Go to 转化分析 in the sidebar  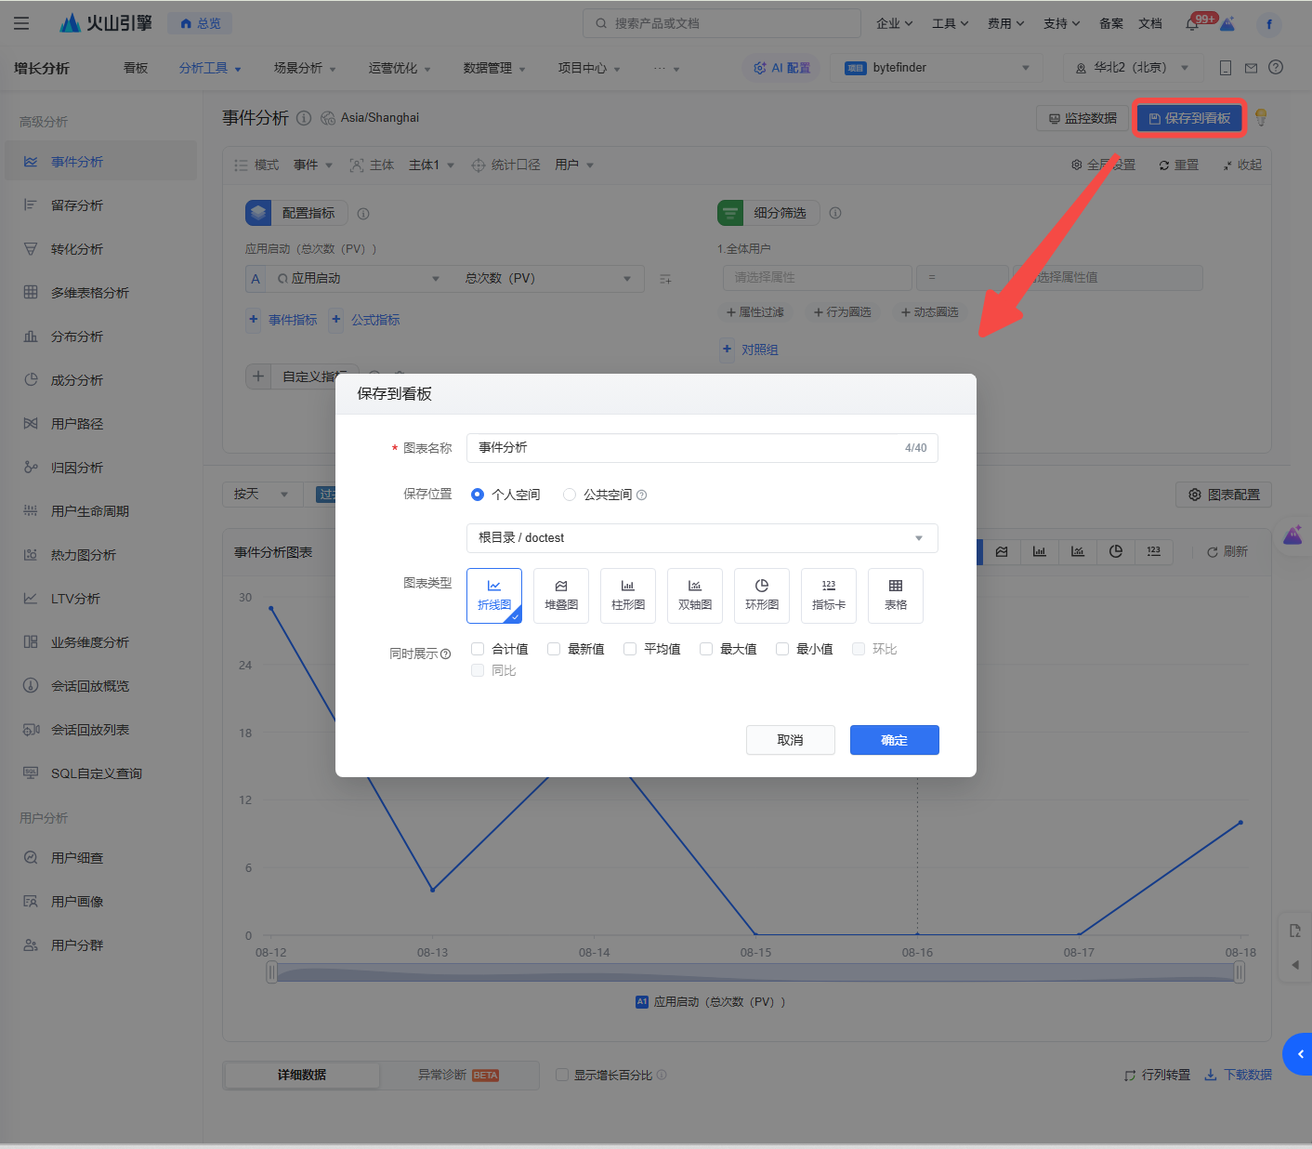(100, 249)
